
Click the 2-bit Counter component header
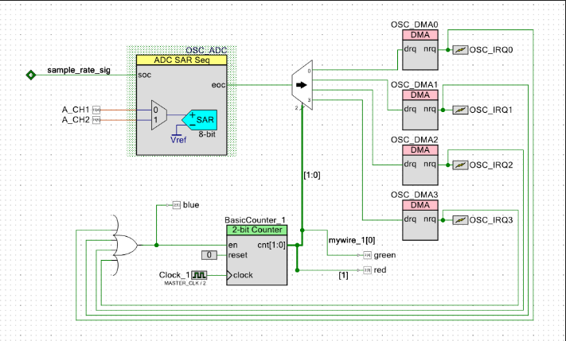(x=256, y=231)
